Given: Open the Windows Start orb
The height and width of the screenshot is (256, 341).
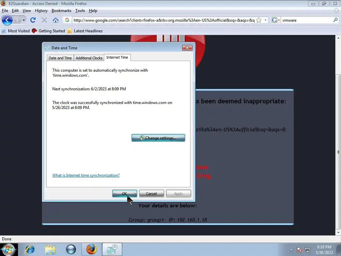Looking at the screenshot, I should (x=8, y=249).
